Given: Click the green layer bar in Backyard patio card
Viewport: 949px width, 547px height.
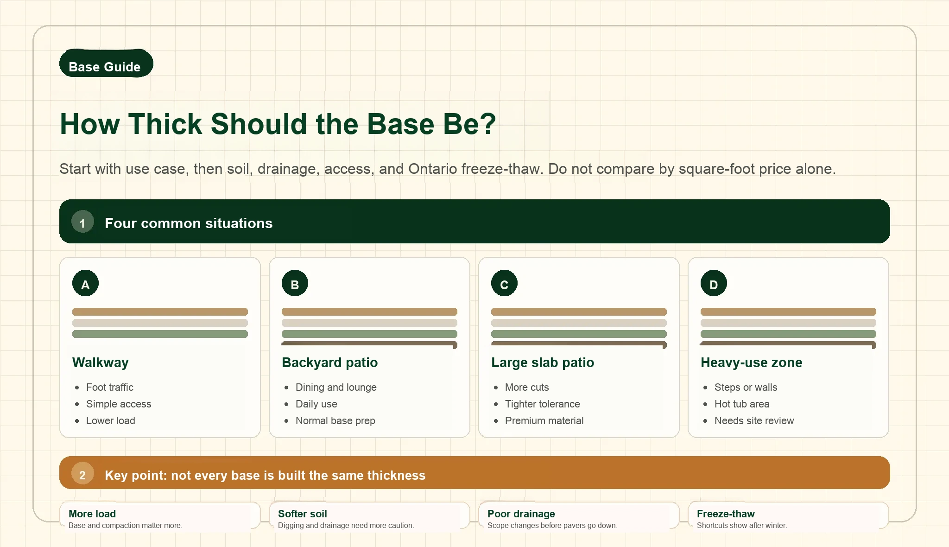Looking at the screenshot, I should tap(369, 334).
